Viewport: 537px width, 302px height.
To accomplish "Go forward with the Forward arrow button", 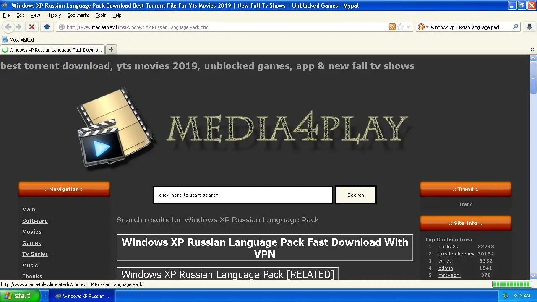I will pyautogui.click(x=18, y=27).
